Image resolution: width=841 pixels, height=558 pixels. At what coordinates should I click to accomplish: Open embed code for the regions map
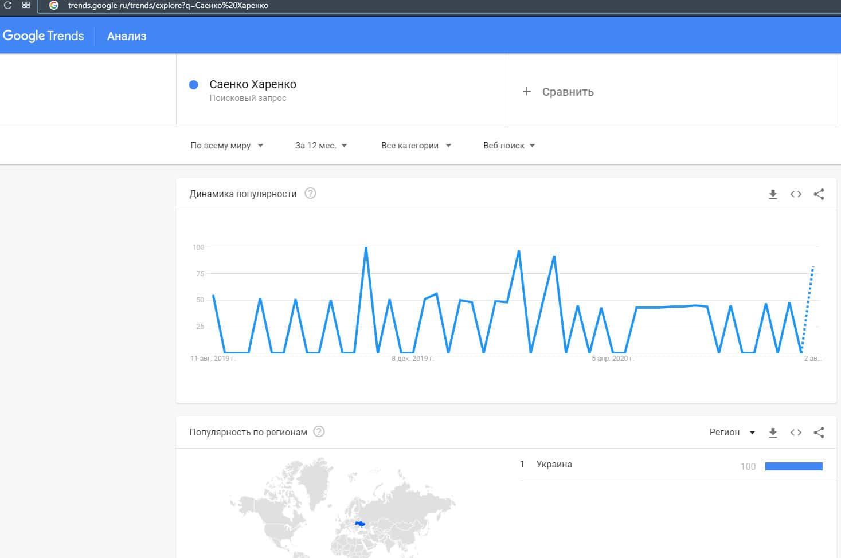(x=796, y=433)
